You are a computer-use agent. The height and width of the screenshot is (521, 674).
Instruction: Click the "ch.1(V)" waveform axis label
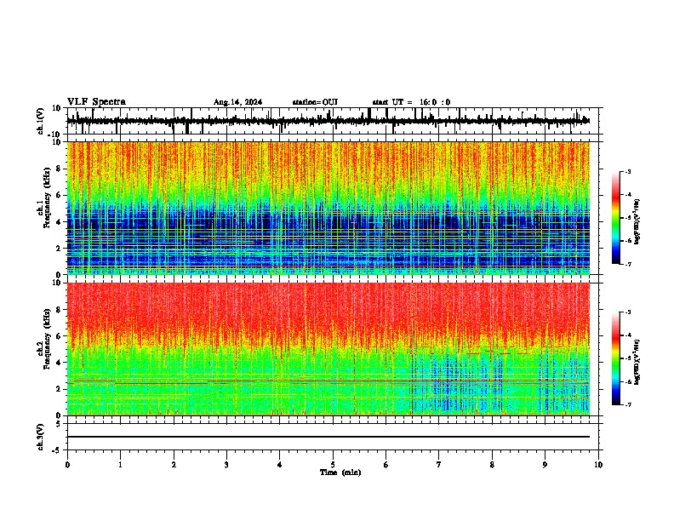41,121
